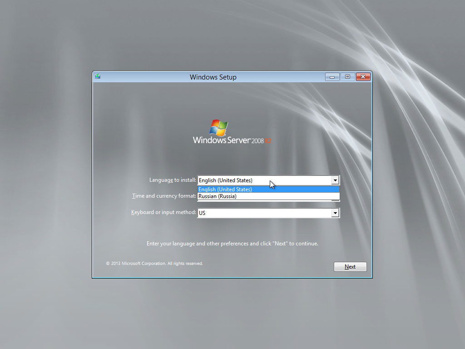
Task: Close the Windows Setup window
Action: tap(363, 77)
